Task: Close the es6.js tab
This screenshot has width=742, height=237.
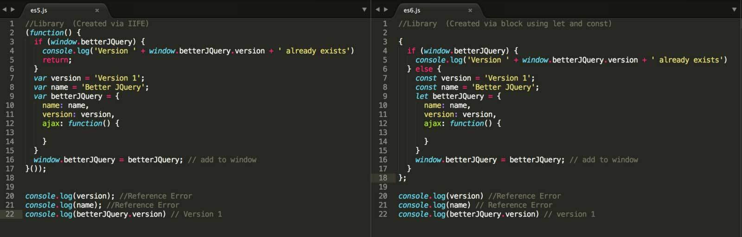Action: click(470, 10)
